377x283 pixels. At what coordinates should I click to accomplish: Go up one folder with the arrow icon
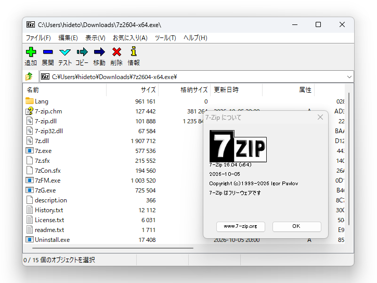click(x=29, y=76)
